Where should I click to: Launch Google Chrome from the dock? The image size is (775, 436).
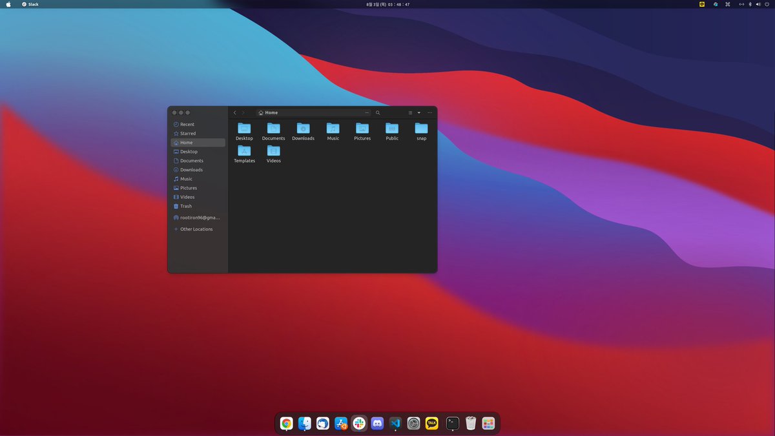click(x=287, y=424)
